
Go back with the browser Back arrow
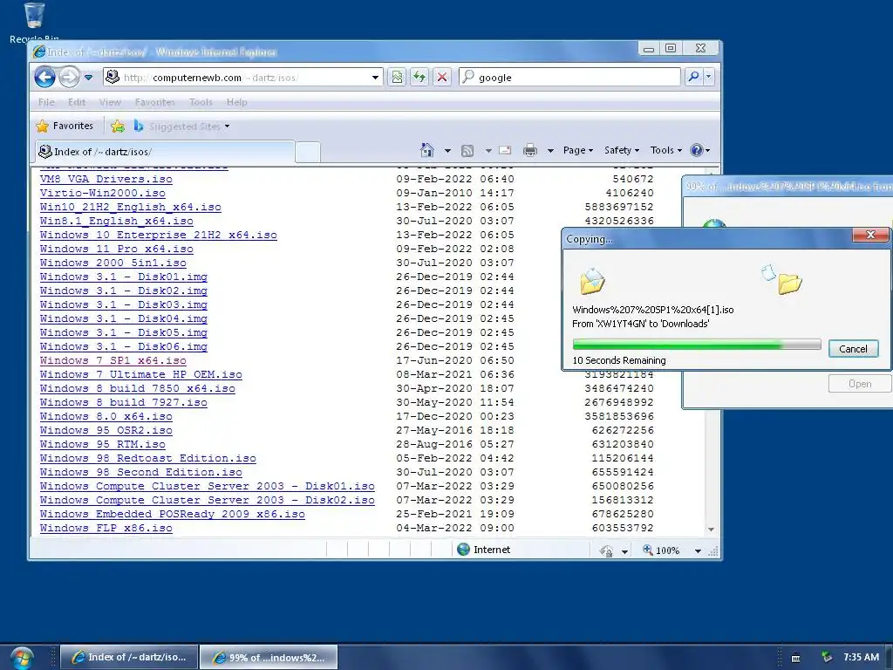[45, 77]
